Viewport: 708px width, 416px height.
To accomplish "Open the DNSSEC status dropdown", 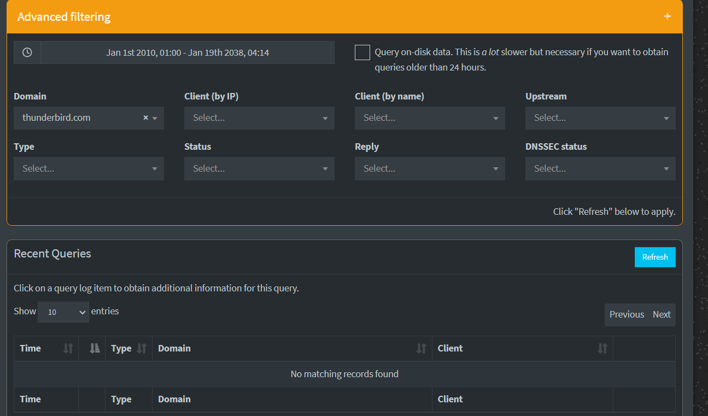I will (600, 168).
